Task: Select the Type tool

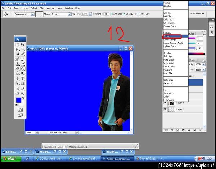Action: tap(23, 79)
